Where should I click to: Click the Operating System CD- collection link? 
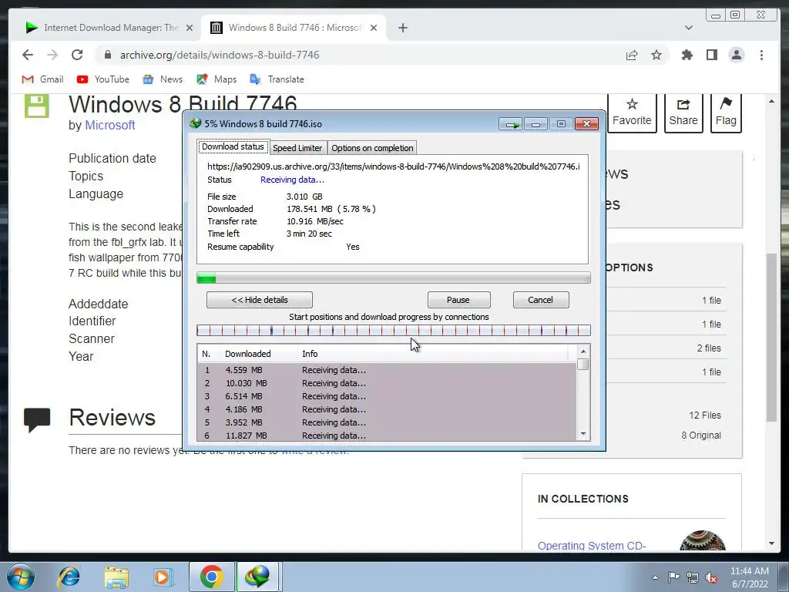click(x=592, y=546)
